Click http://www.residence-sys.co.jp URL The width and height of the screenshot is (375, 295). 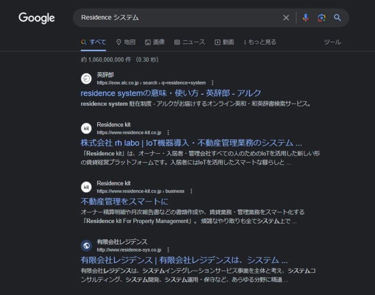tap(129, 250)
